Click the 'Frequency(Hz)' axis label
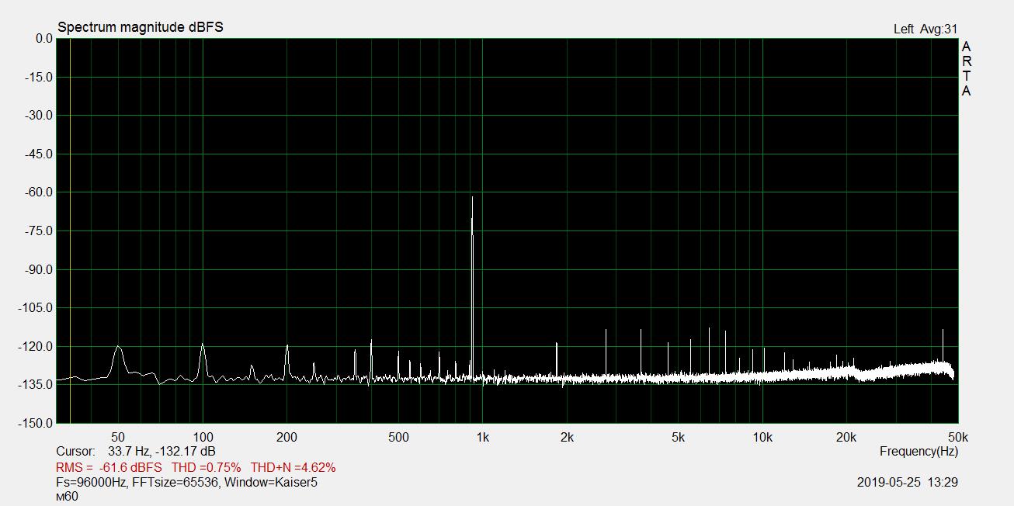Image resolution: width=1014 pixels, height=506 pixels. (x=919, y=451)
